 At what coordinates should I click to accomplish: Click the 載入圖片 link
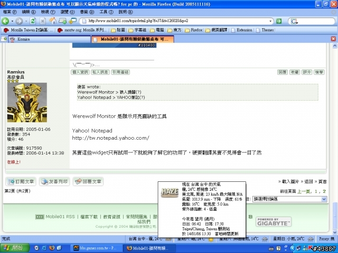290,182
